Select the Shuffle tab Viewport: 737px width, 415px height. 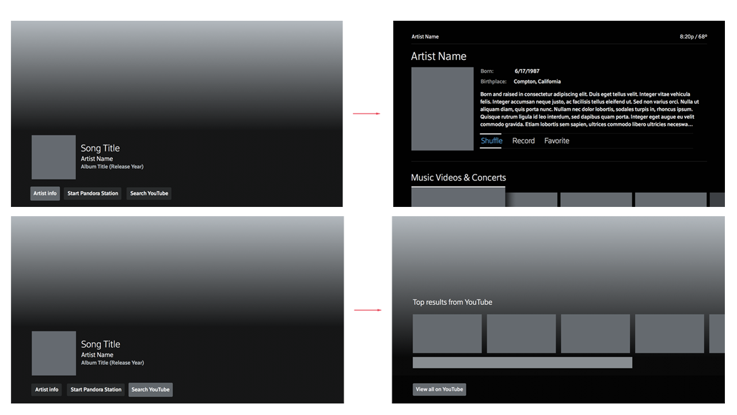coord(491,141)
